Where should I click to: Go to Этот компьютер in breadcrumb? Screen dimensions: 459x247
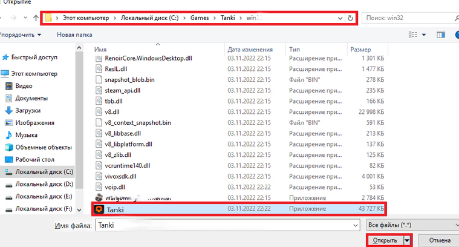86,18
